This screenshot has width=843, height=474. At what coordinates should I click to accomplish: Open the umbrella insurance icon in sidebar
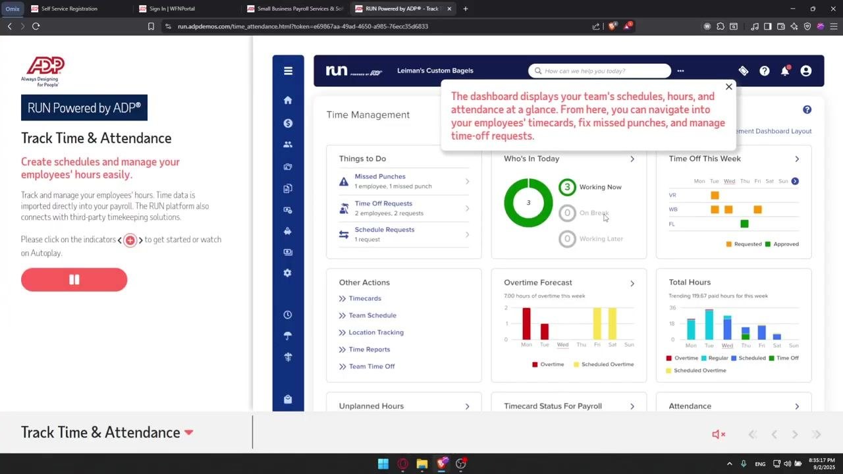[288, 336]
